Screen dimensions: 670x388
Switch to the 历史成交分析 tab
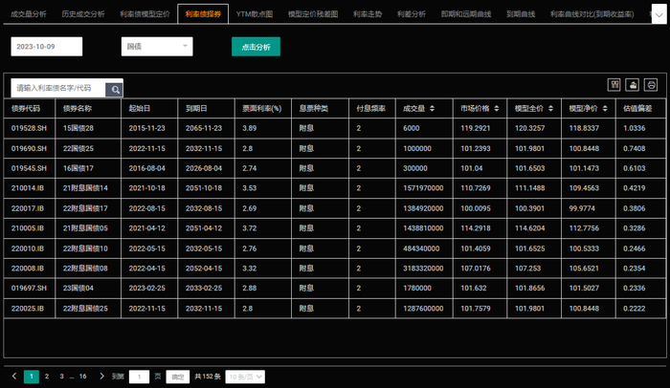(83, 14)
